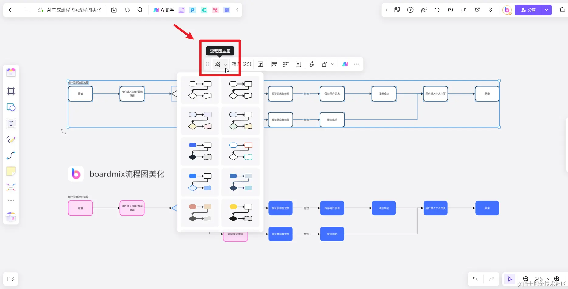Open the hamburger main menu
Viewport: 568px width, 289px height.
(27, 10)
